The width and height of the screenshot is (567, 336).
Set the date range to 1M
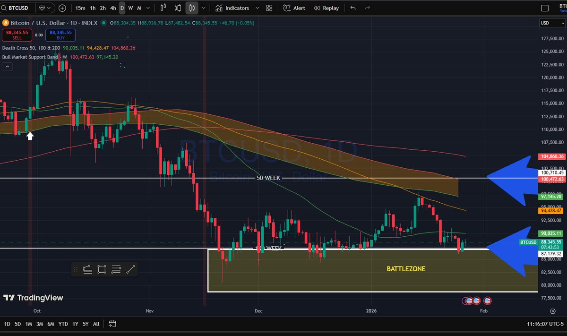tap(28, 324)
